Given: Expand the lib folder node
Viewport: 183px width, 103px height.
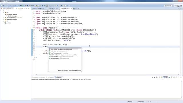Looking at the screenshot, I should coord(3,21).
